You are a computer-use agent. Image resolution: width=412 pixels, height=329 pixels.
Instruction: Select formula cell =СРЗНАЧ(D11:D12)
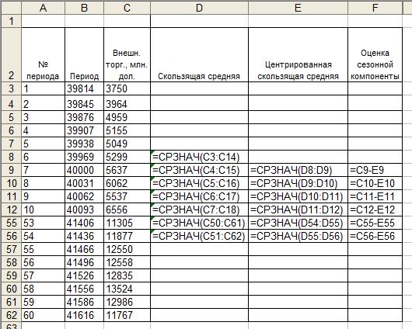pyautogui.click(x=298, y=210)
